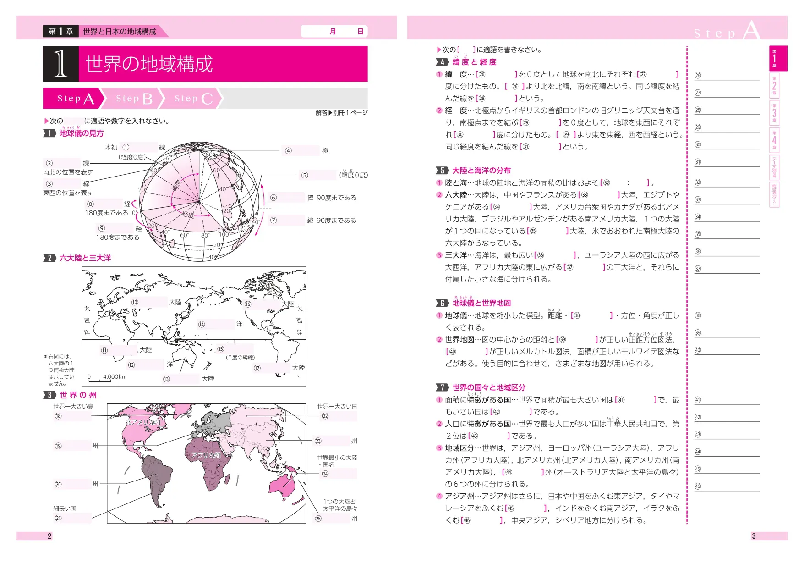Click the large chapter number 1 box

[x=61, y=64]
